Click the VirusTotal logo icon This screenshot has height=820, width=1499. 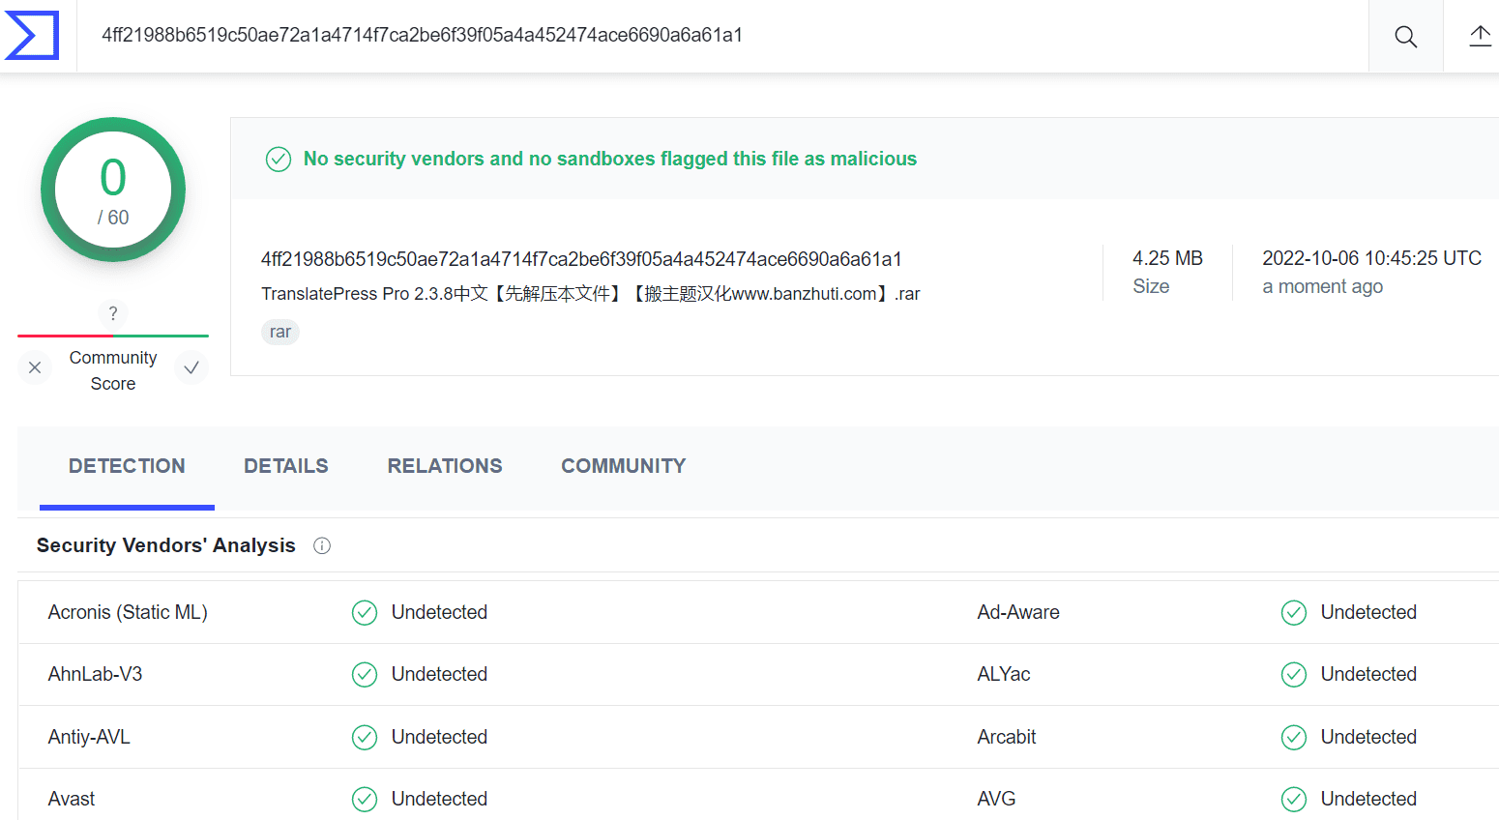pyautogui.click(x=32, y=36)
